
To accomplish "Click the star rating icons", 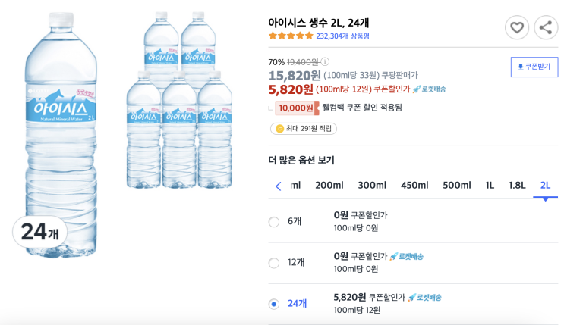I will (x=291, y=36).
